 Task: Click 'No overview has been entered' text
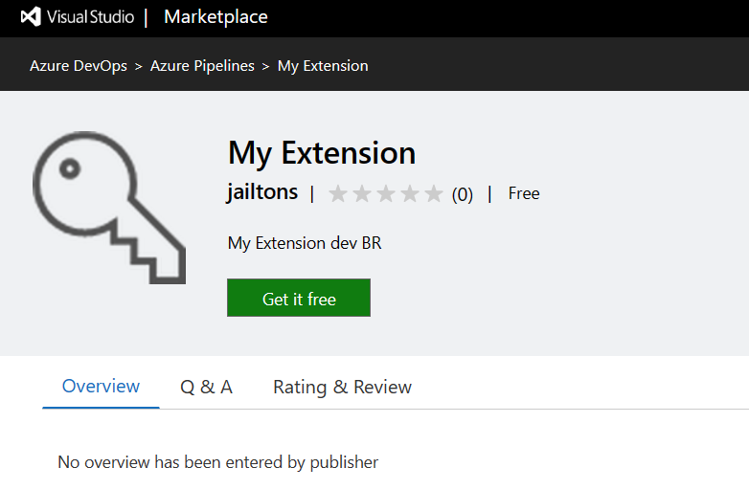218,462
